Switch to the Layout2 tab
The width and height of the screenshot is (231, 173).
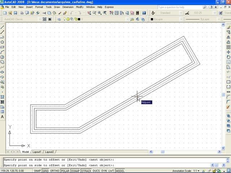click(49, 152)
